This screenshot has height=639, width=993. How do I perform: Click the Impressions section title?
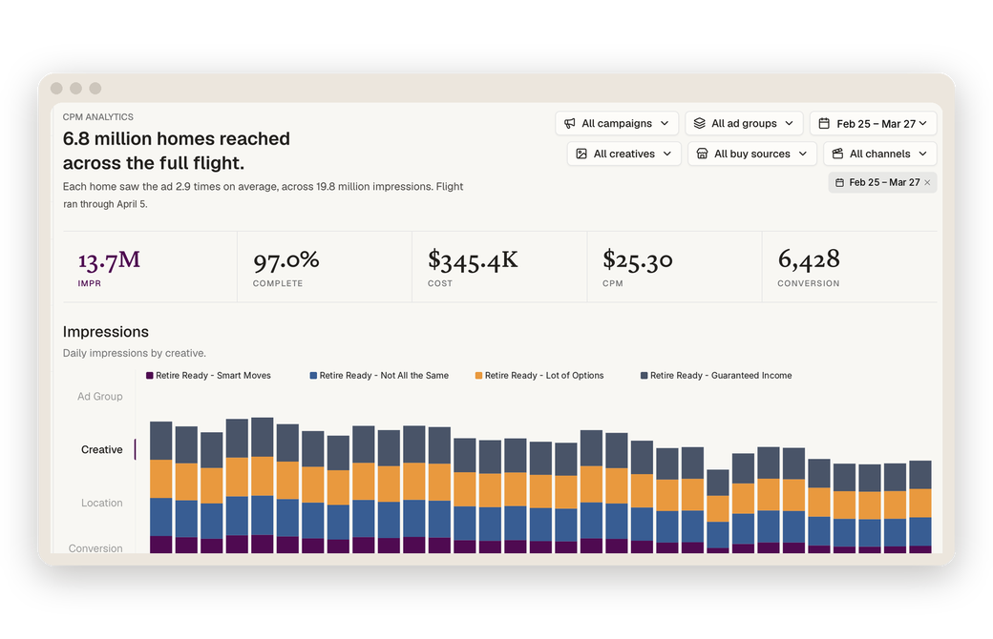click(106, 332)
